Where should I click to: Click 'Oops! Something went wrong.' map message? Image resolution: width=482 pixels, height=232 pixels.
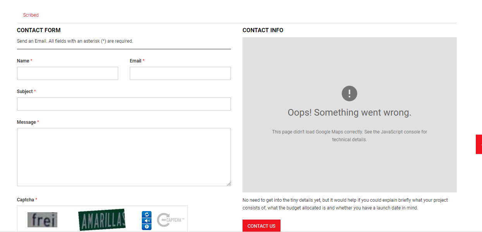click(349, 113)
